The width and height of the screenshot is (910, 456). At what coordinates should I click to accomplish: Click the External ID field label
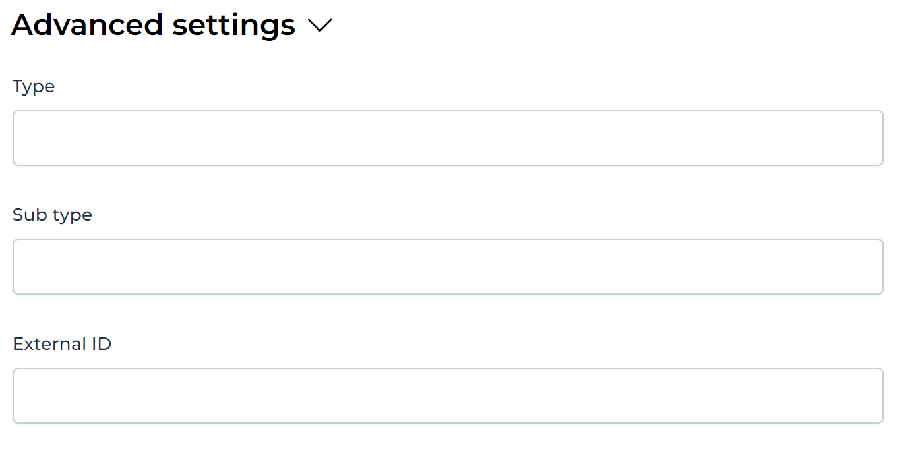click(x=61, y=343)
